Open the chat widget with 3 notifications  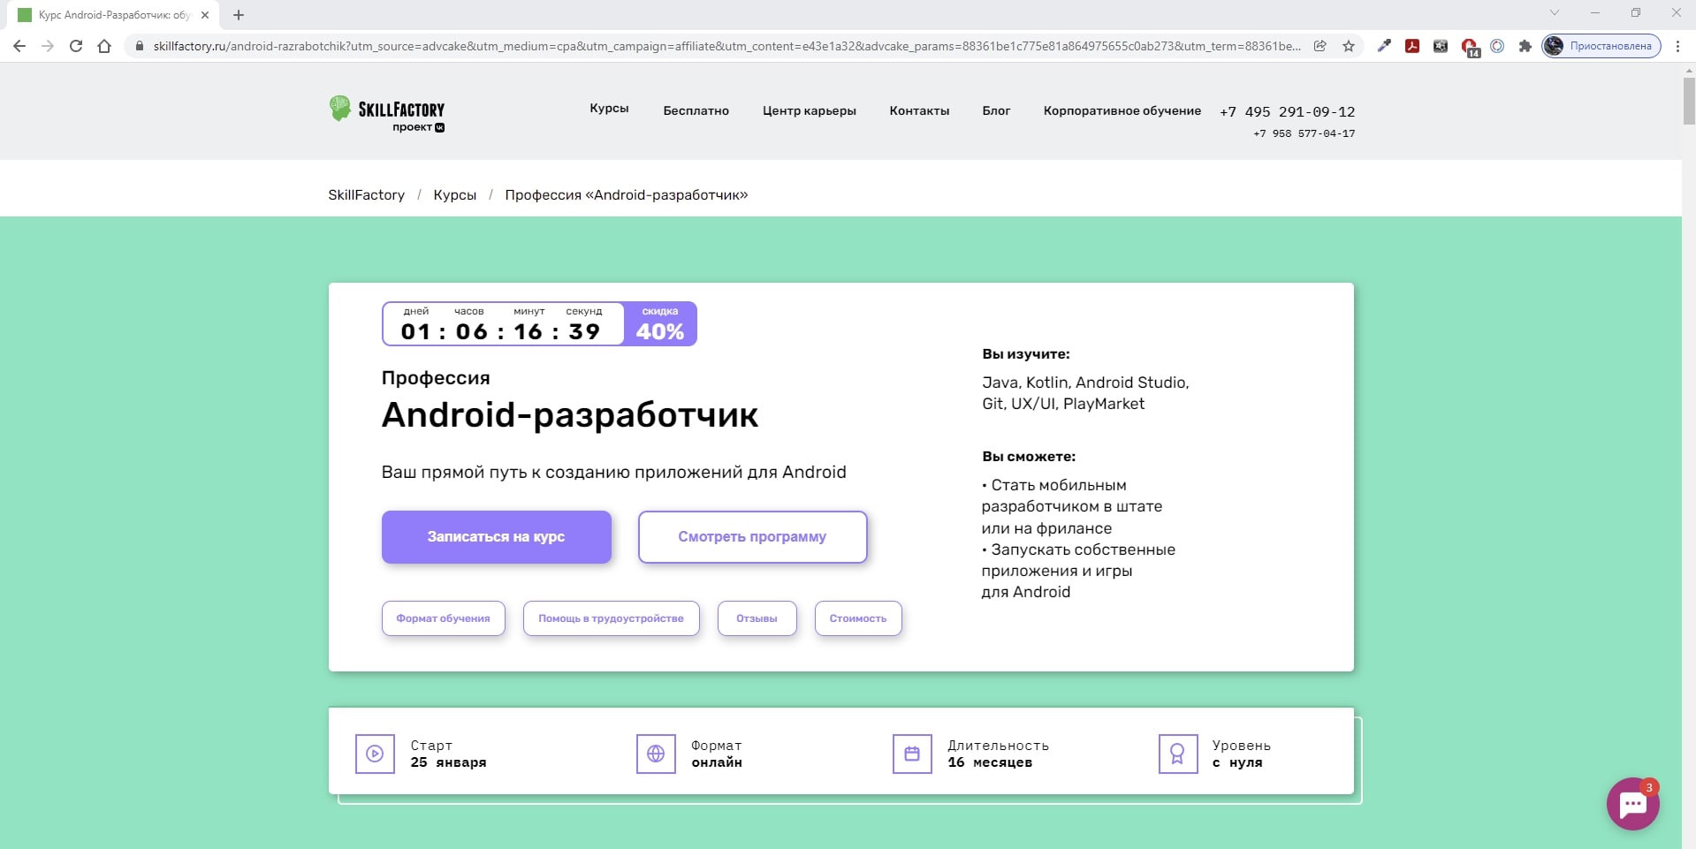tap(1632, 803)
